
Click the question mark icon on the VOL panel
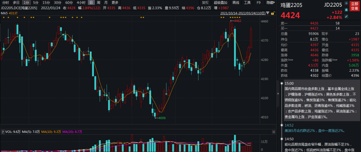click(x=2, y=132)
